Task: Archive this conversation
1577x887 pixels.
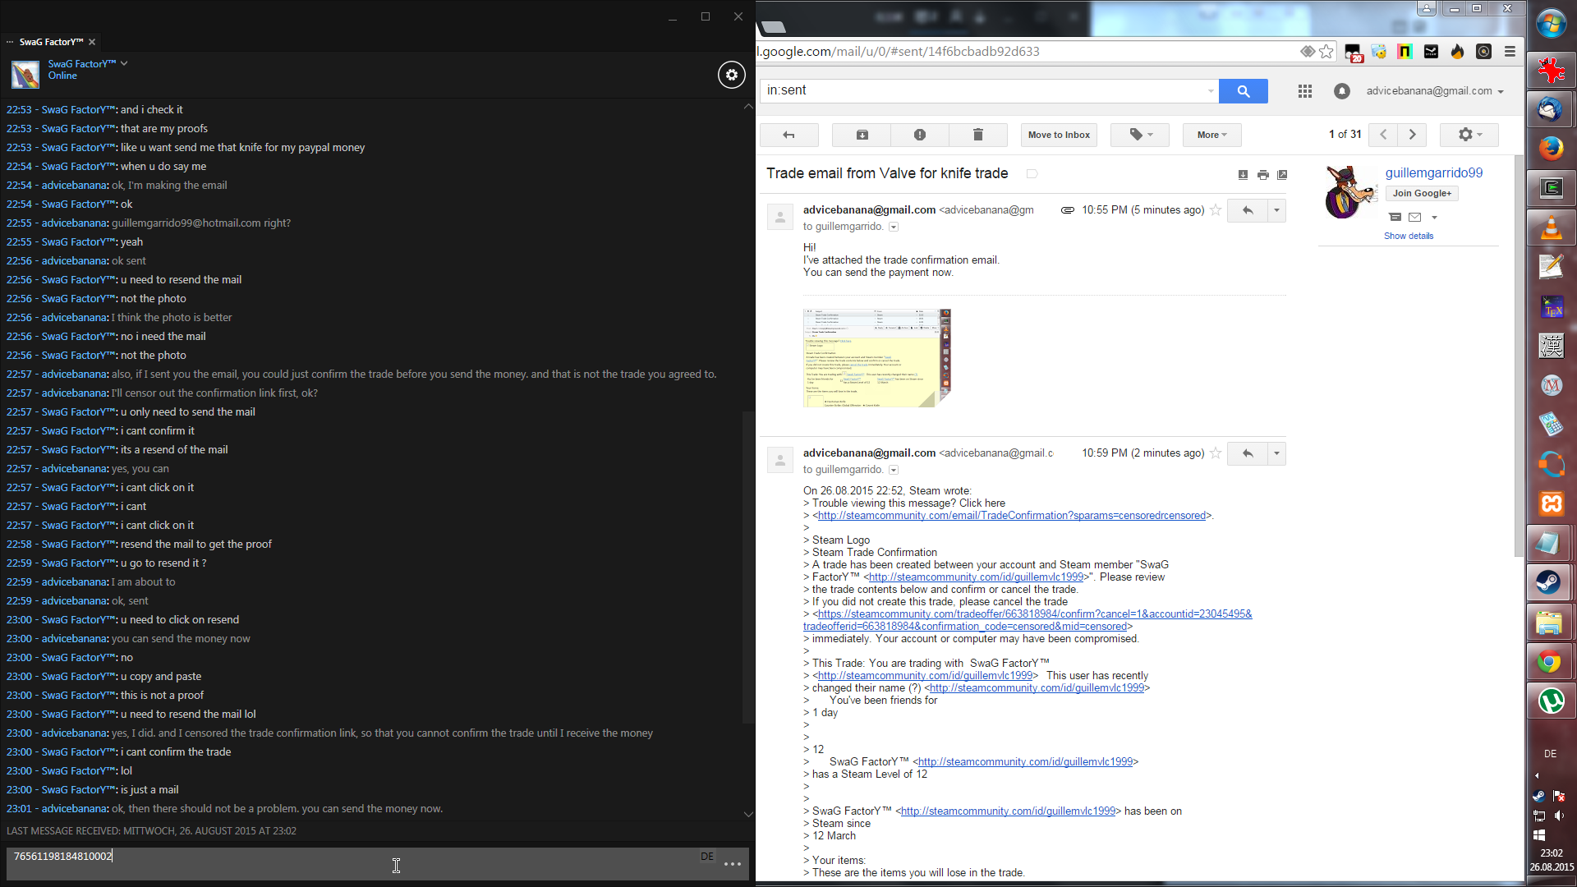Action: 862,135
